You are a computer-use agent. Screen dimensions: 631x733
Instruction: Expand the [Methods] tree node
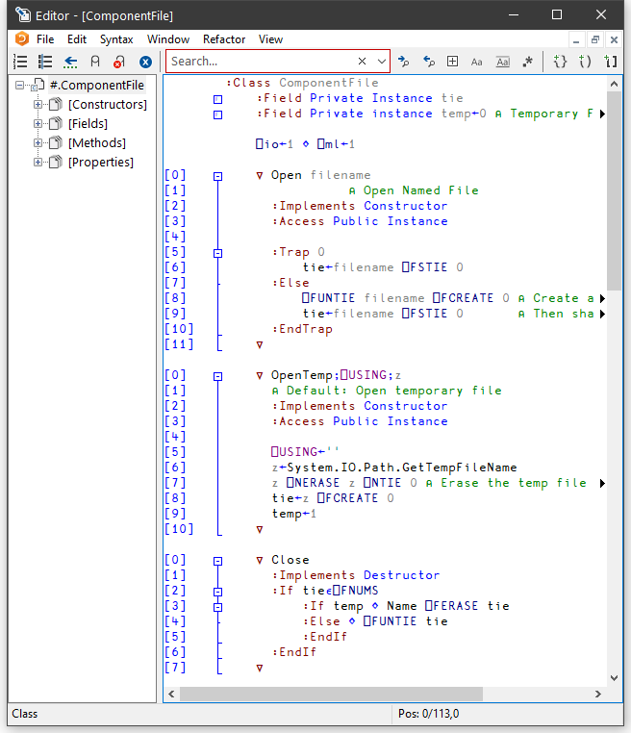click(38, 142)
